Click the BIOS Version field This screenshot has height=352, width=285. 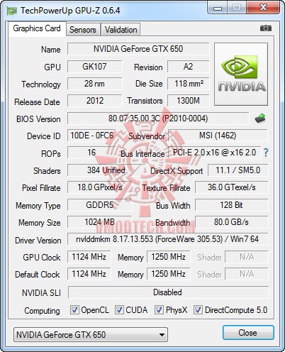(x=158, y=119)
